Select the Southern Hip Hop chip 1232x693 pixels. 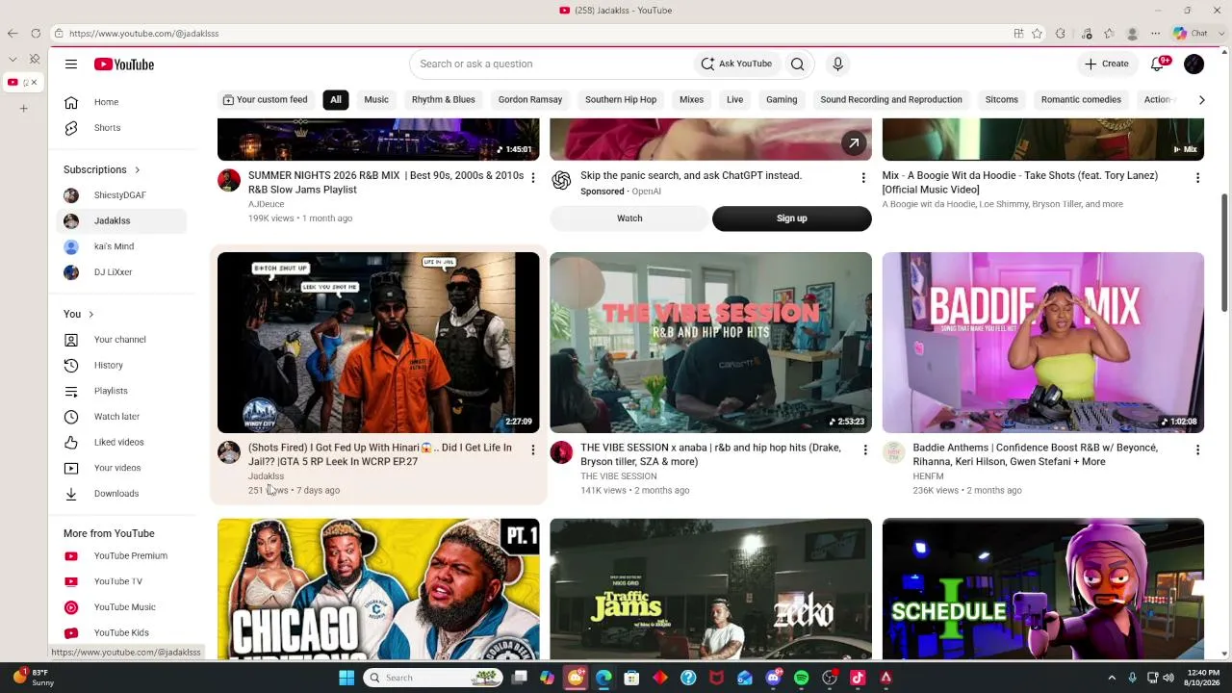[621, 100]
